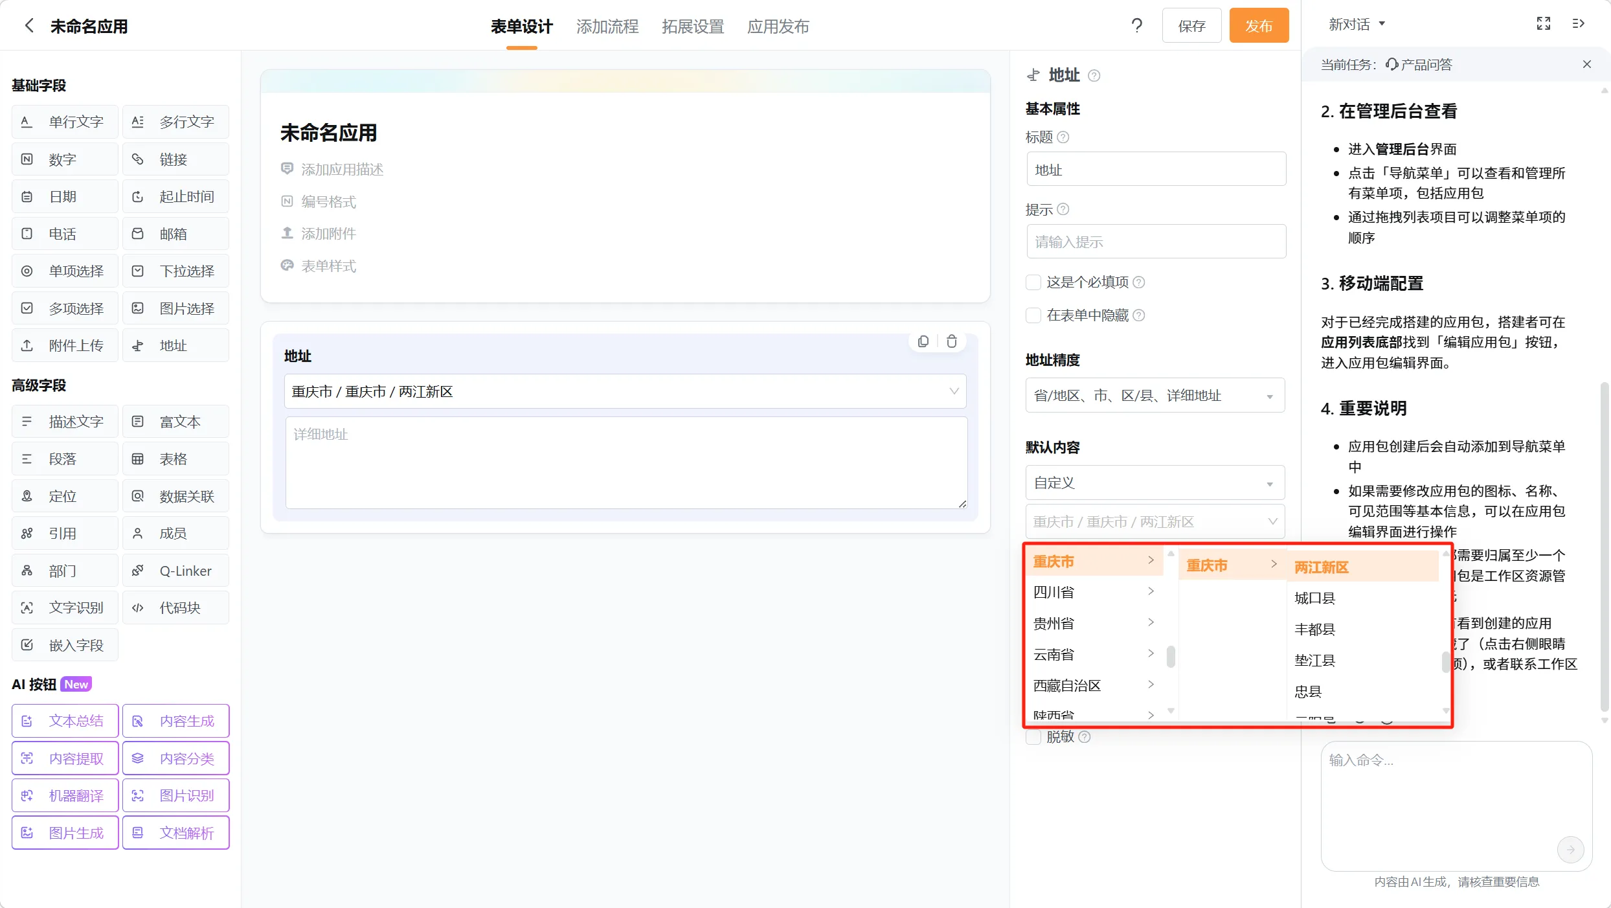Select 忠县 in district list
Screen dimensions: 1611x908
click(x=1363, y=691)
